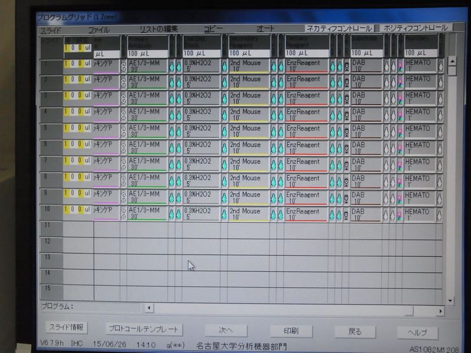Click the 100 ul volume cell in slide 6 row

77,144
